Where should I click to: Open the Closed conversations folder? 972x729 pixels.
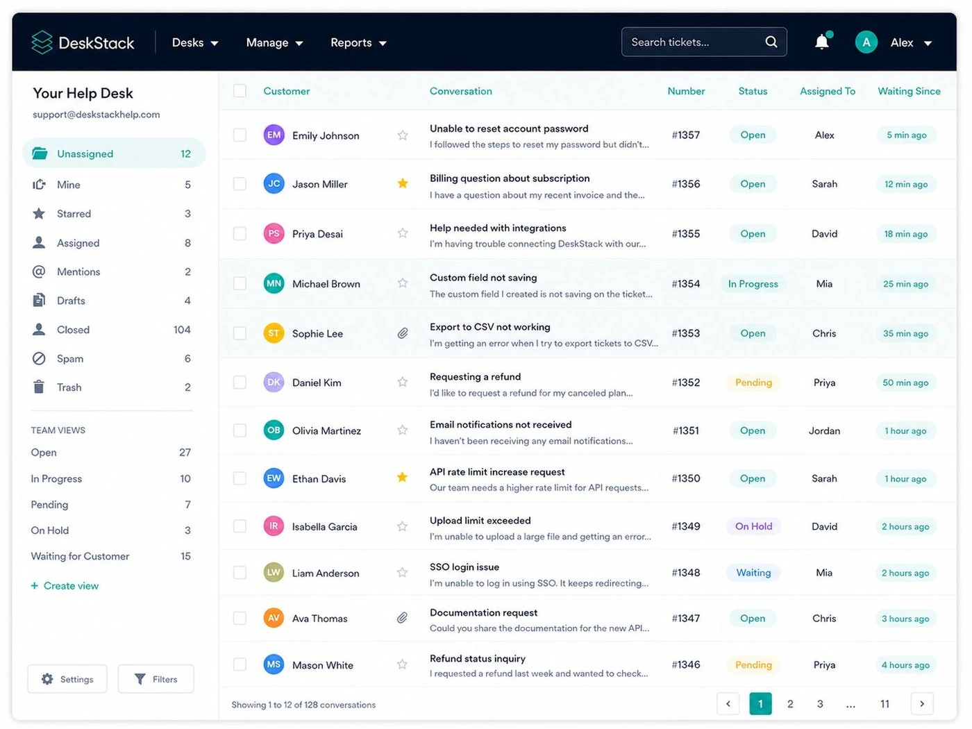click(113, 330)
